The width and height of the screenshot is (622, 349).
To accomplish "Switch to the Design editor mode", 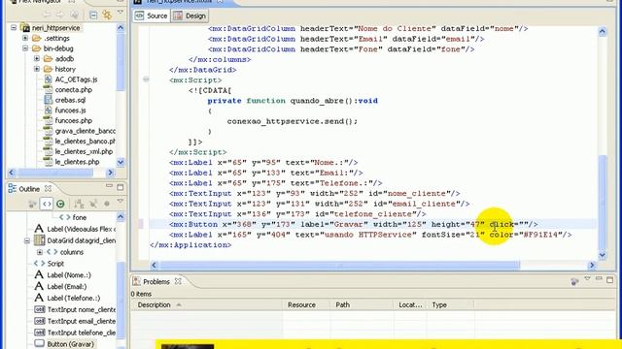I will coord(190,16).
